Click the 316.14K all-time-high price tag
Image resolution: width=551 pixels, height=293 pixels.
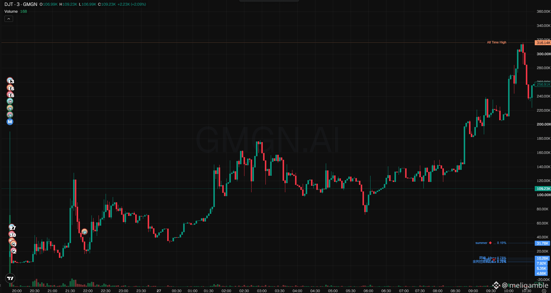[x=543, y=43]
